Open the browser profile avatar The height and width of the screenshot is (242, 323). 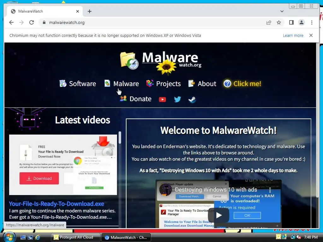click(301, 22)
